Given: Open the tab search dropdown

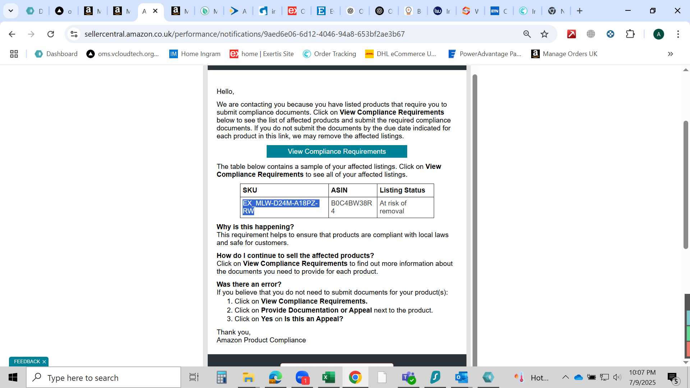Looking at the screenshot, I should [11, 11].
